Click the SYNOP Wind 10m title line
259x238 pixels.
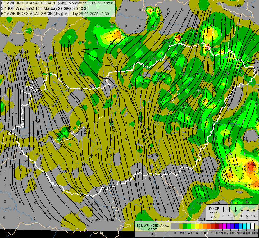point(45,8)
